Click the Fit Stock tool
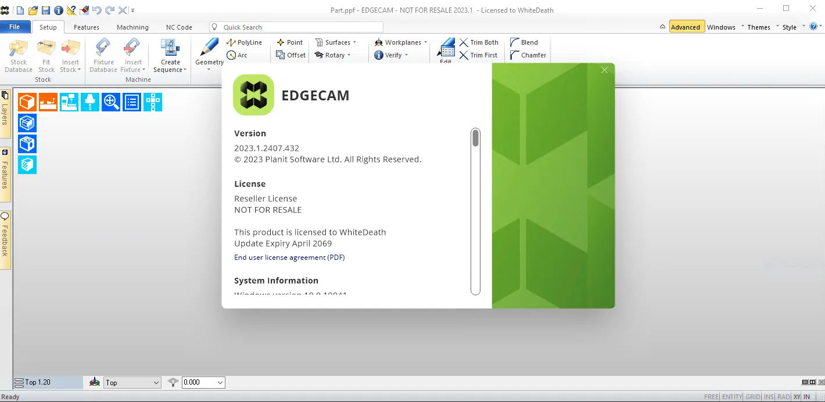The height and width of the screenshot is (402, 825). (46, 56)
